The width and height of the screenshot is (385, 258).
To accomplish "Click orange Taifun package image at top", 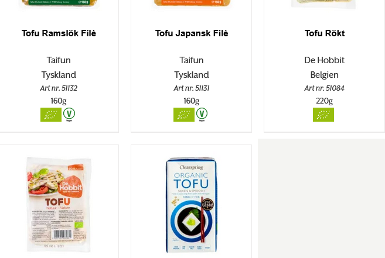I will point(192,4).
